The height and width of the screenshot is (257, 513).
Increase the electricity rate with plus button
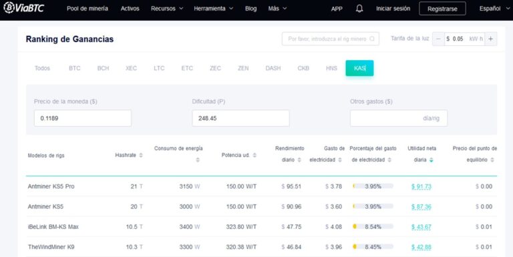[x=490, y=39]
